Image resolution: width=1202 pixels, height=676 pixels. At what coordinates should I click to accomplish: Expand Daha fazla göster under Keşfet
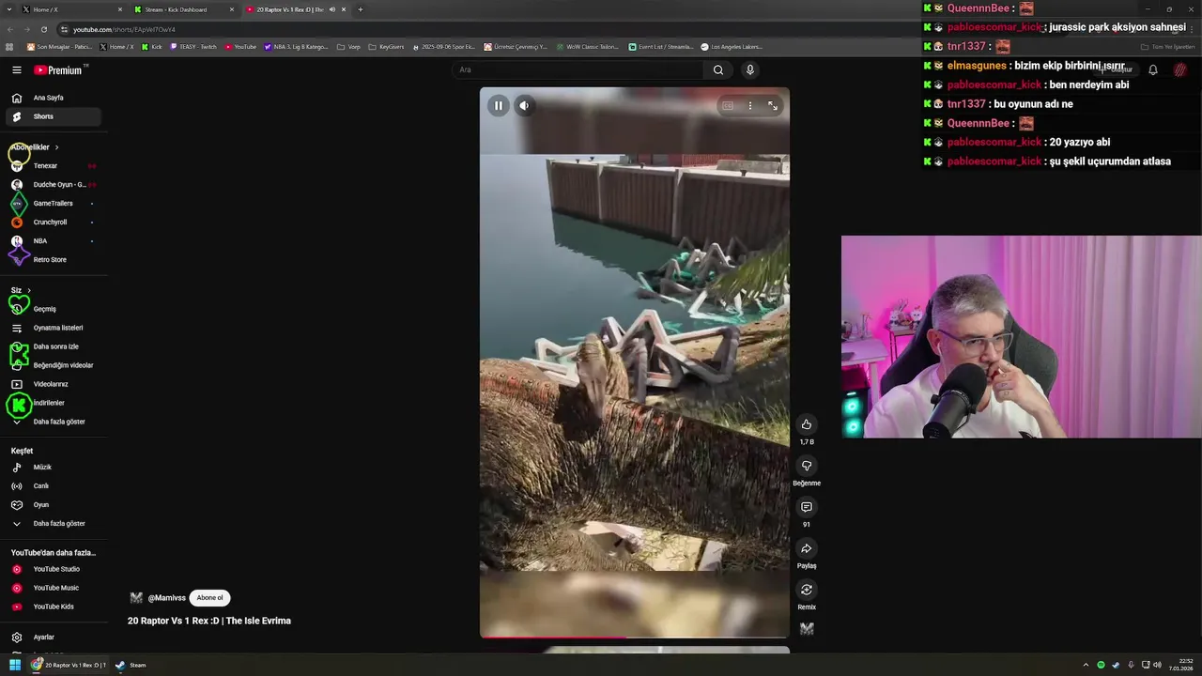point(53,524)
